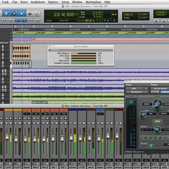Open the main counter format dropdown
Image resolution: width=169 pixels, height=169 pixels.
coord(76,14)
